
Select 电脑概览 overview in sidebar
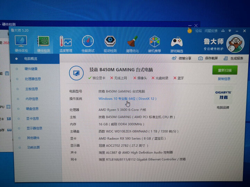point(35,59)
